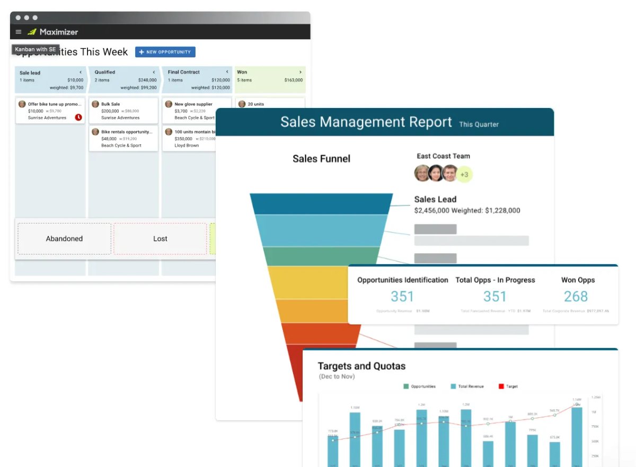Toggle the Target legend swatch

point(501,387)
